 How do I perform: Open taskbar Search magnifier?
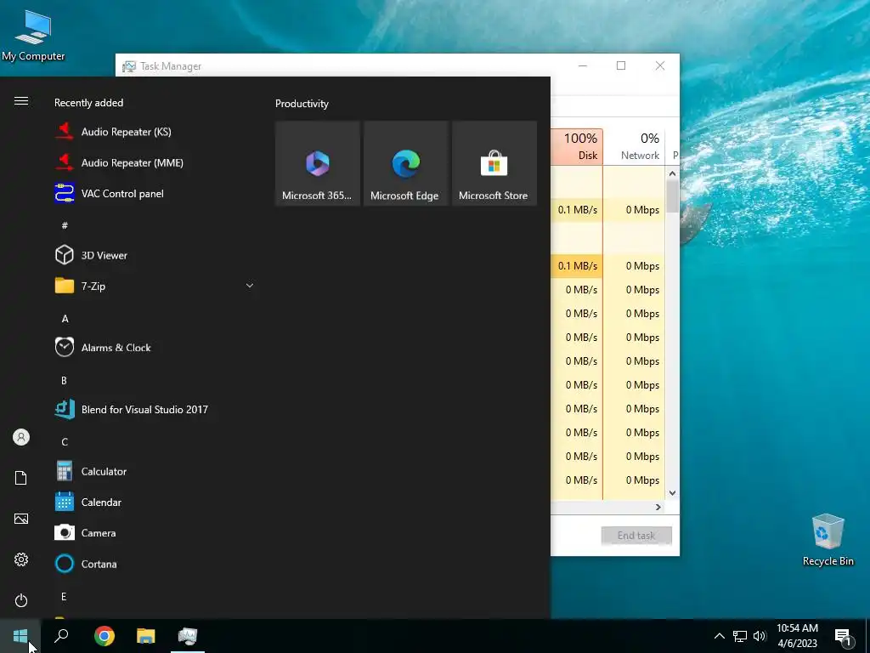coord(61,636)
